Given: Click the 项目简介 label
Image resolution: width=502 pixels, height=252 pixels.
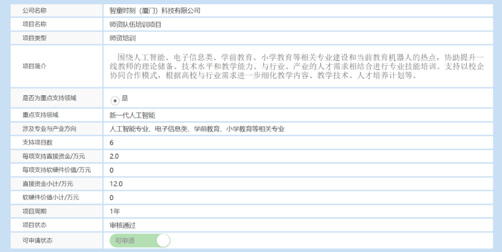Looking at the screenshot, I should [x=34, y=66].
